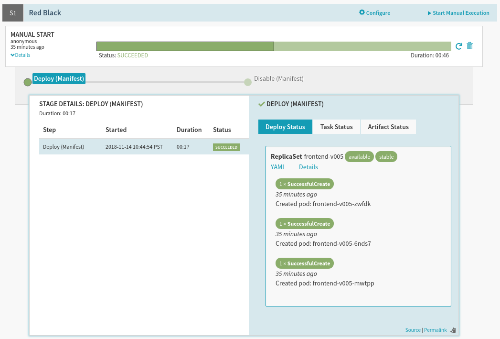The height and width of the screenshot is (339, 500).
Task: Delete the execution using the trash icon
Action: pyautogui.click(x=470, y=46)
